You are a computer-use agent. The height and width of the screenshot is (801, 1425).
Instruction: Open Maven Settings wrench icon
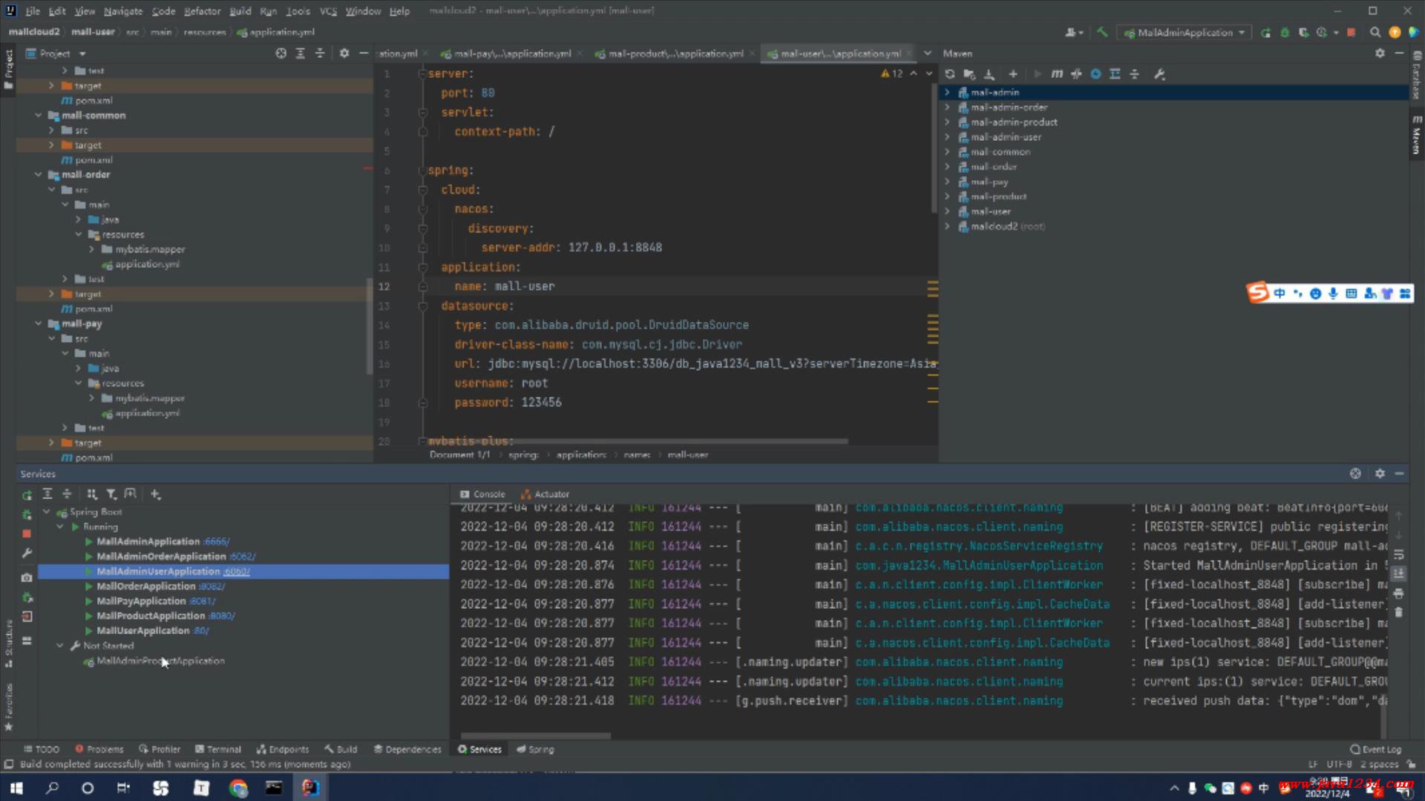coord(1159,74)
